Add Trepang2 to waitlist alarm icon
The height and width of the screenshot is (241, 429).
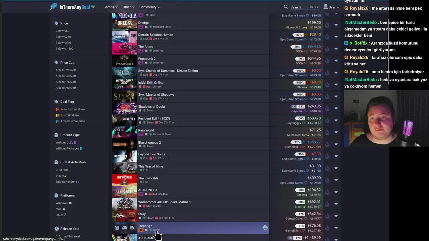pyautogui.click(x=117, y=228)
